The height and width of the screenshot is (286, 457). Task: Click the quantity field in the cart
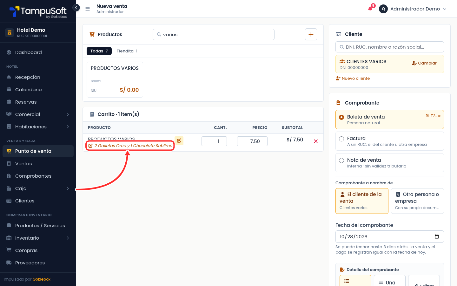[214, 141]
